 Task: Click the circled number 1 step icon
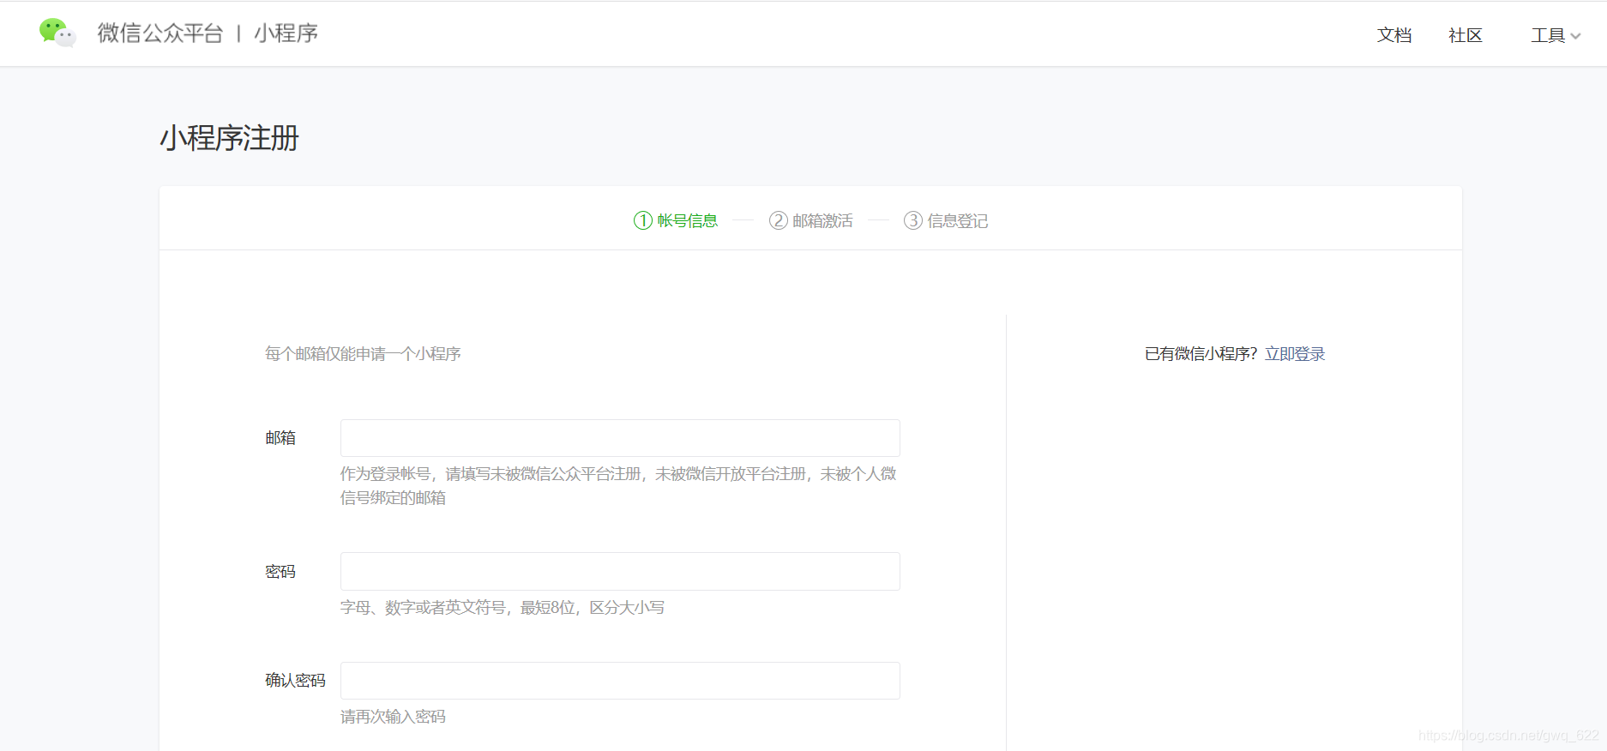click(643, 220)
